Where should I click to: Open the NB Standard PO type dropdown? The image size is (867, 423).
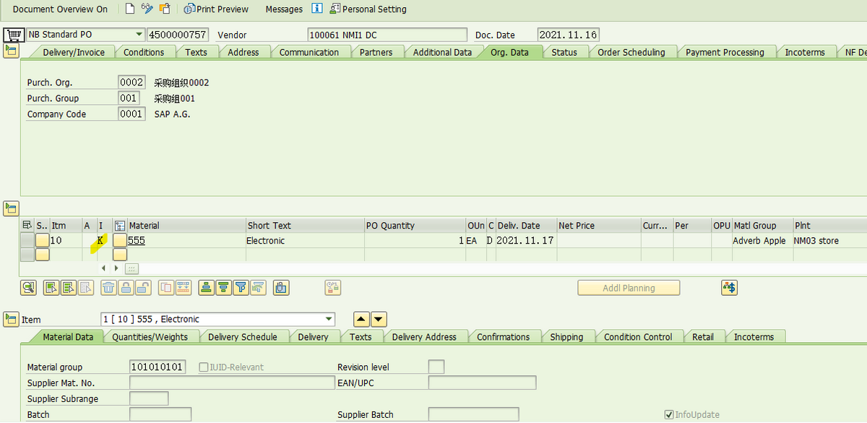click(139, 35)
